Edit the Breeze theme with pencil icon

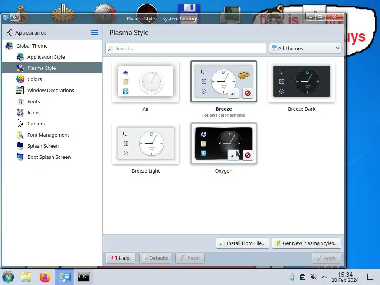(x=233, y=93)
